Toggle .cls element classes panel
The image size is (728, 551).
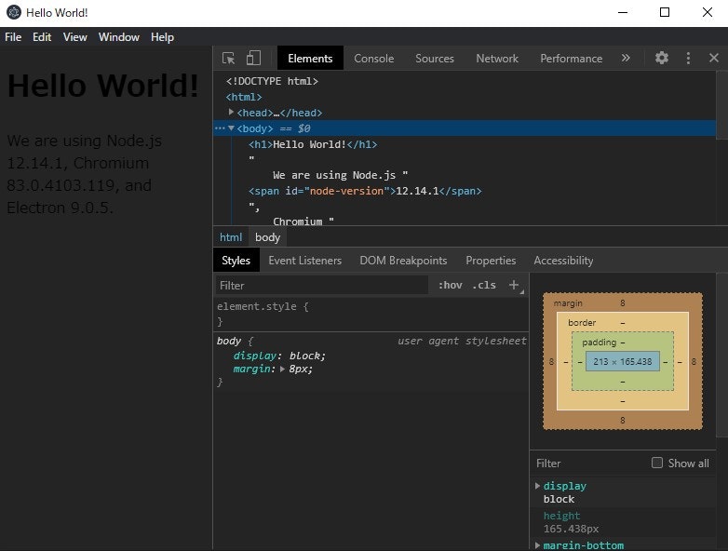coord(484,285)
